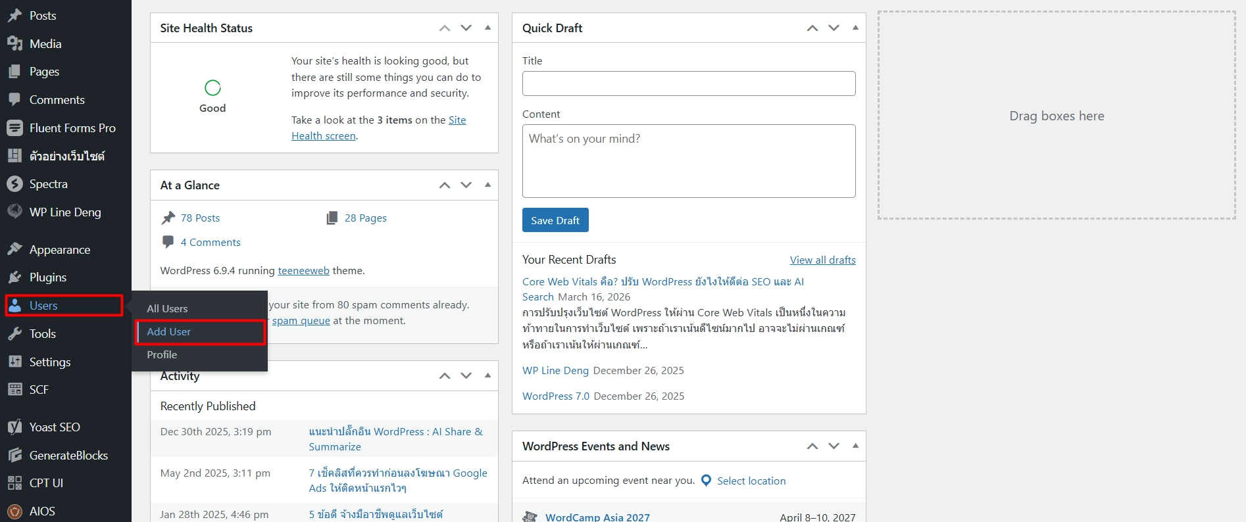1246x522 pixels.
Task: Open the Appearance menu label
Action: click(x=60, y=249)
